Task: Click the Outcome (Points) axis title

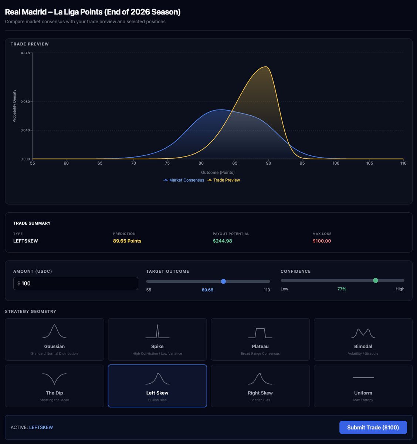Action: point(218,172)
